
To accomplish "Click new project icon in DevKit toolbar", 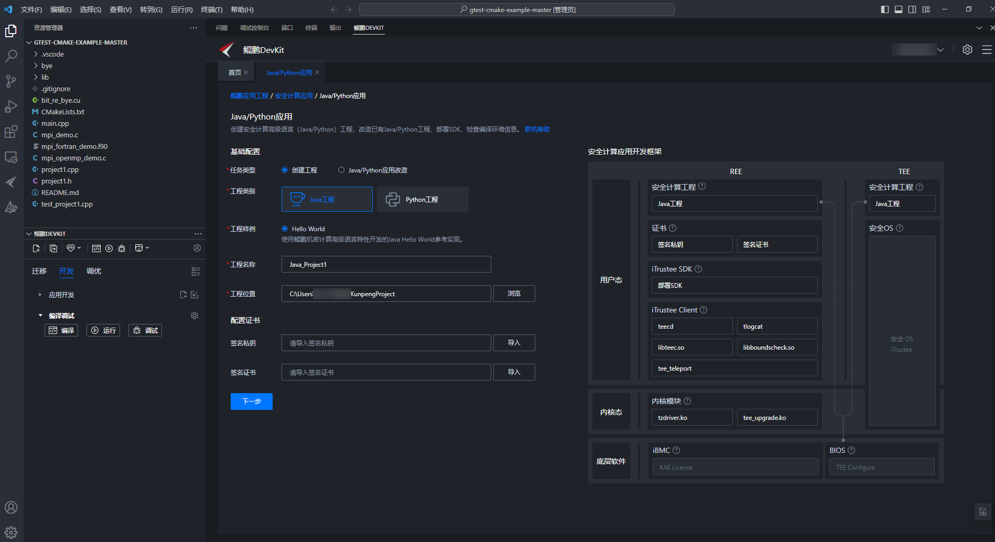I will 36,248.
